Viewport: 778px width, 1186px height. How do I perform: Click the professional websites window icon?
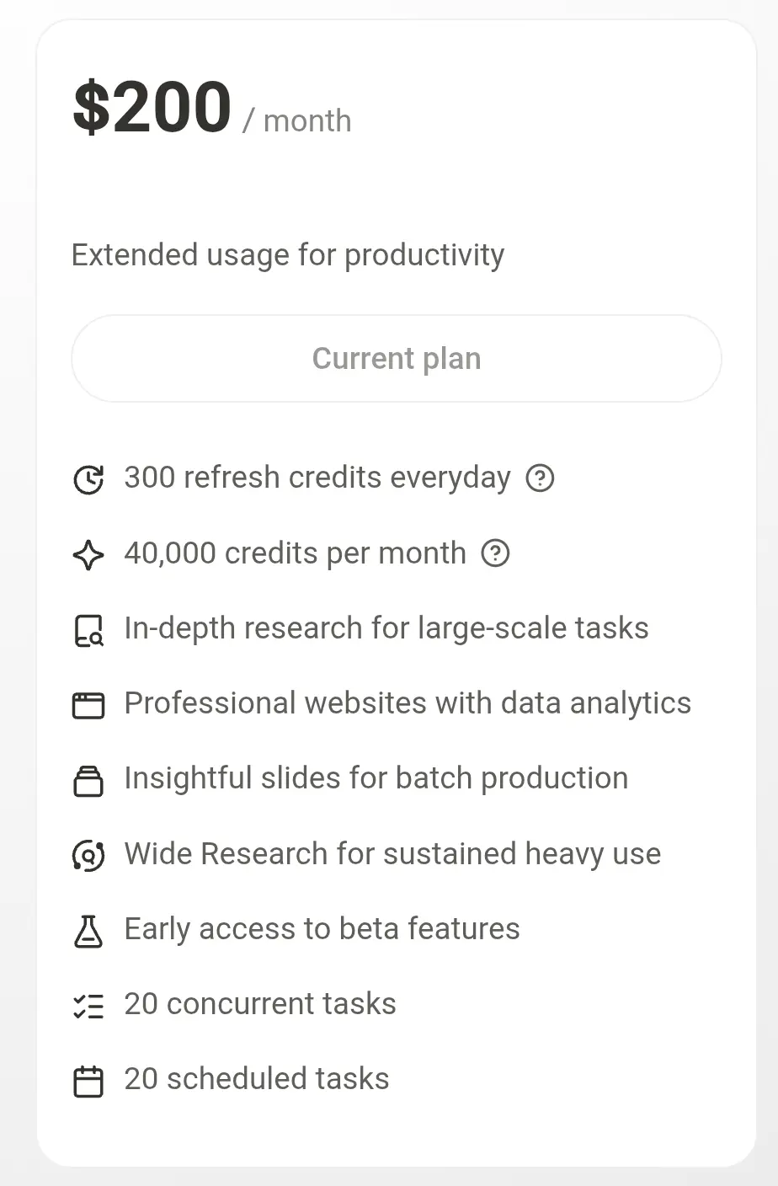88,705
